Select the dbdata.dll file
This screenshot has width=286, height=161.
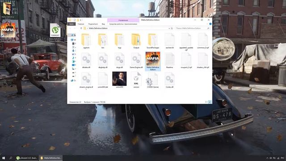(x=86, y=61)
